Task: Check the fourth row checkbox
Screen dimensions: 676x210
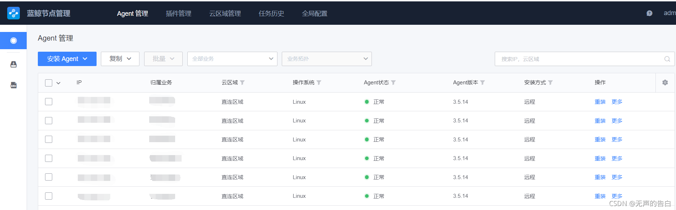Action: pyautogui.click(x=49, y=158)
